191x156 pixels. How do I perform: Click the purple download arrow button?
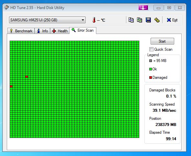point(143,8)
